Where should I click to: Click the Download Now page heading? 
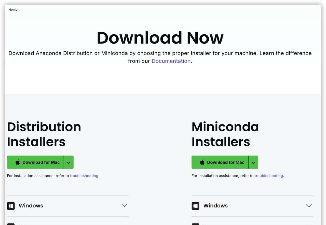click(160, 38)
